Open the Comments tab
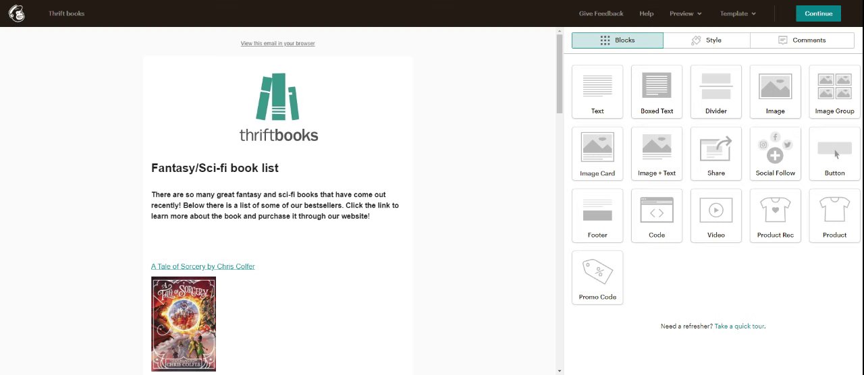864x375 pixels. [x=802, y=40]
